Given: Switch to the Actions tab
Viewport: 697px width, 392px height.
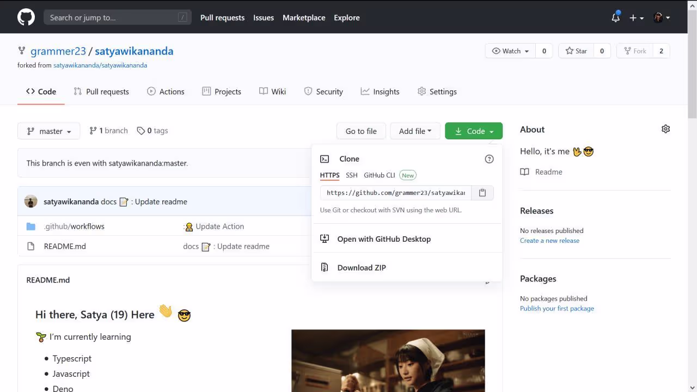Looking at the screenshot, I should (166, 91).
